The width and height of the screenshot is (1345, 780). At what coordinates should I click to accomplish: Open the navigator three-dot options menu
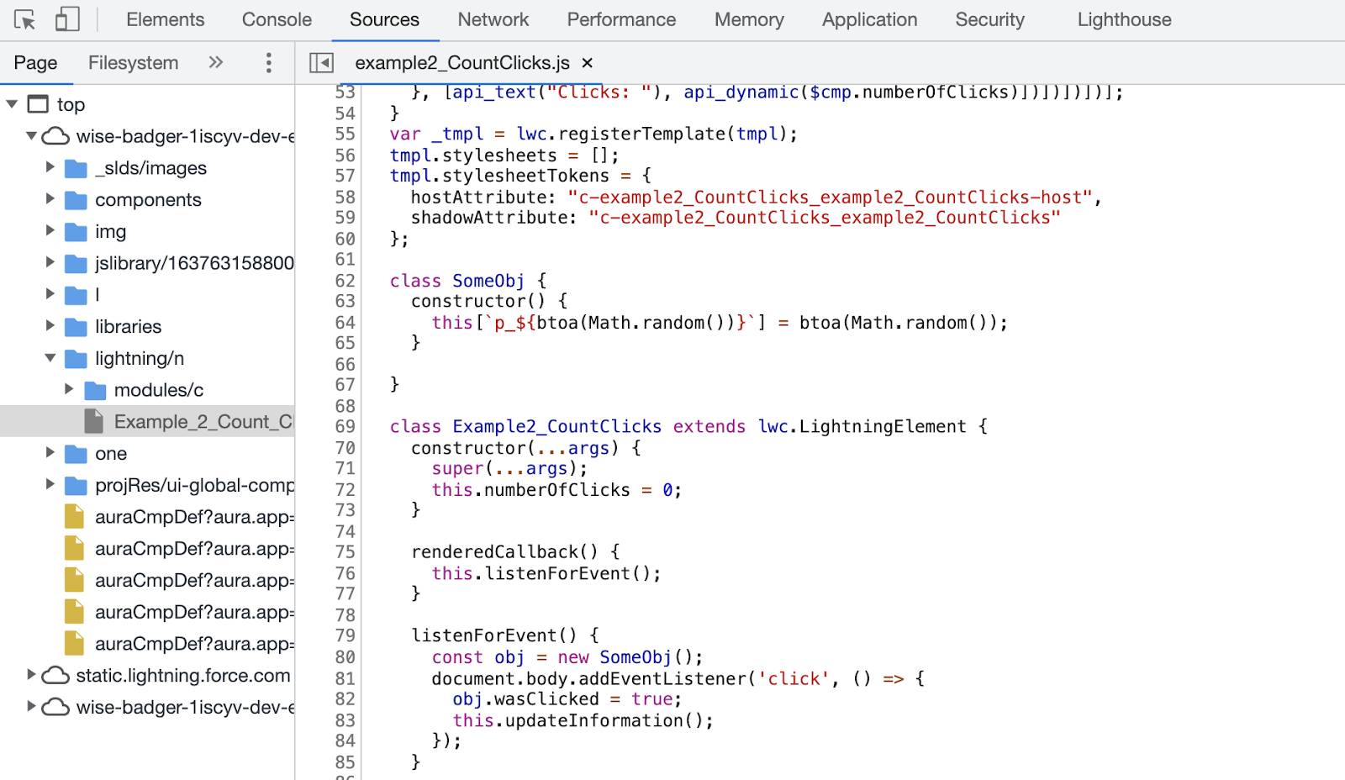click(268, 62)
